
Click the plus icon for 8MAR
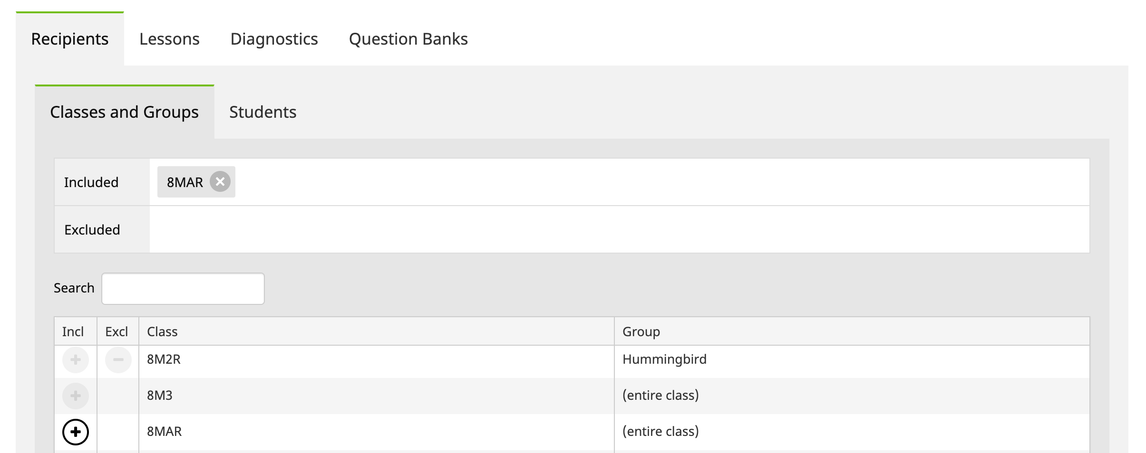(x=75, y=432)
